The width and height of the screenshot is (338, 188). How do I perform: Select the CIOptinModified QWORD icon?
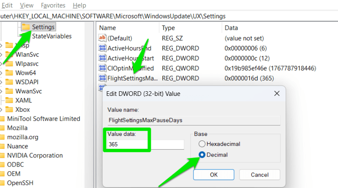(102, 68)
